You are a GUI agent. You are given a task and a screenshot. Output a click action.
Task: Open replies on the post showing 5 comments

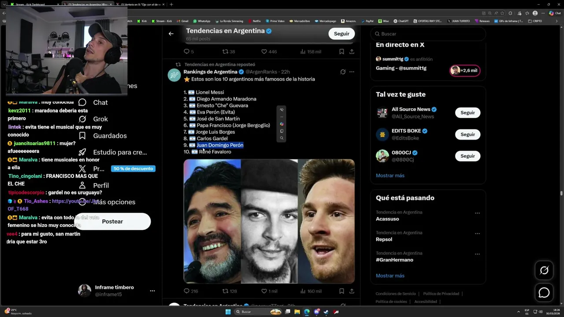pos(189,52)
